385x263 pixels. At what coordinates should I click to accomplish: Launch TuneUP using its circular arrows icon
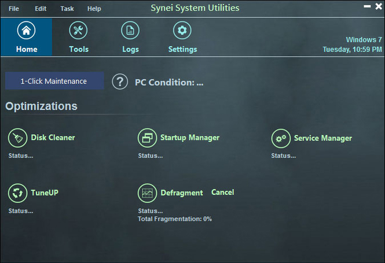(17, 192)
